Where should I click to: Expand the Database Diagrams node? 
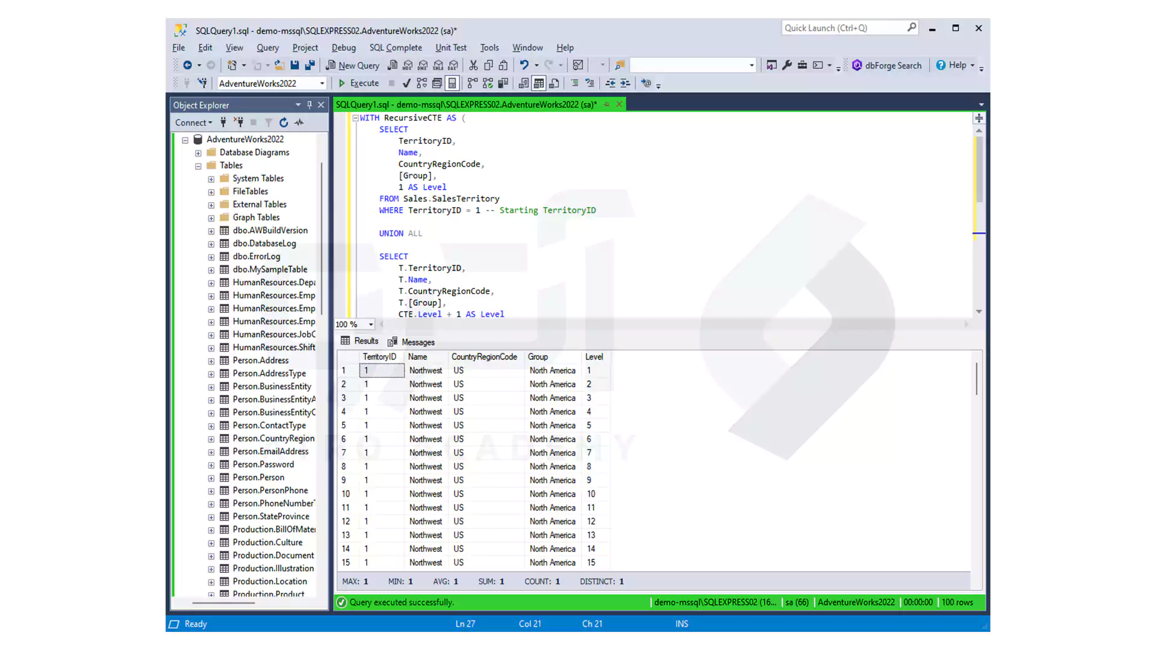[x=198, y=153]
